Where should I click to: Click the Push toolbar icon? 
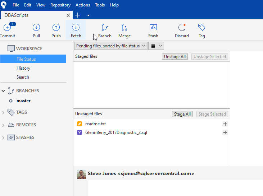(x=56, y=28)
